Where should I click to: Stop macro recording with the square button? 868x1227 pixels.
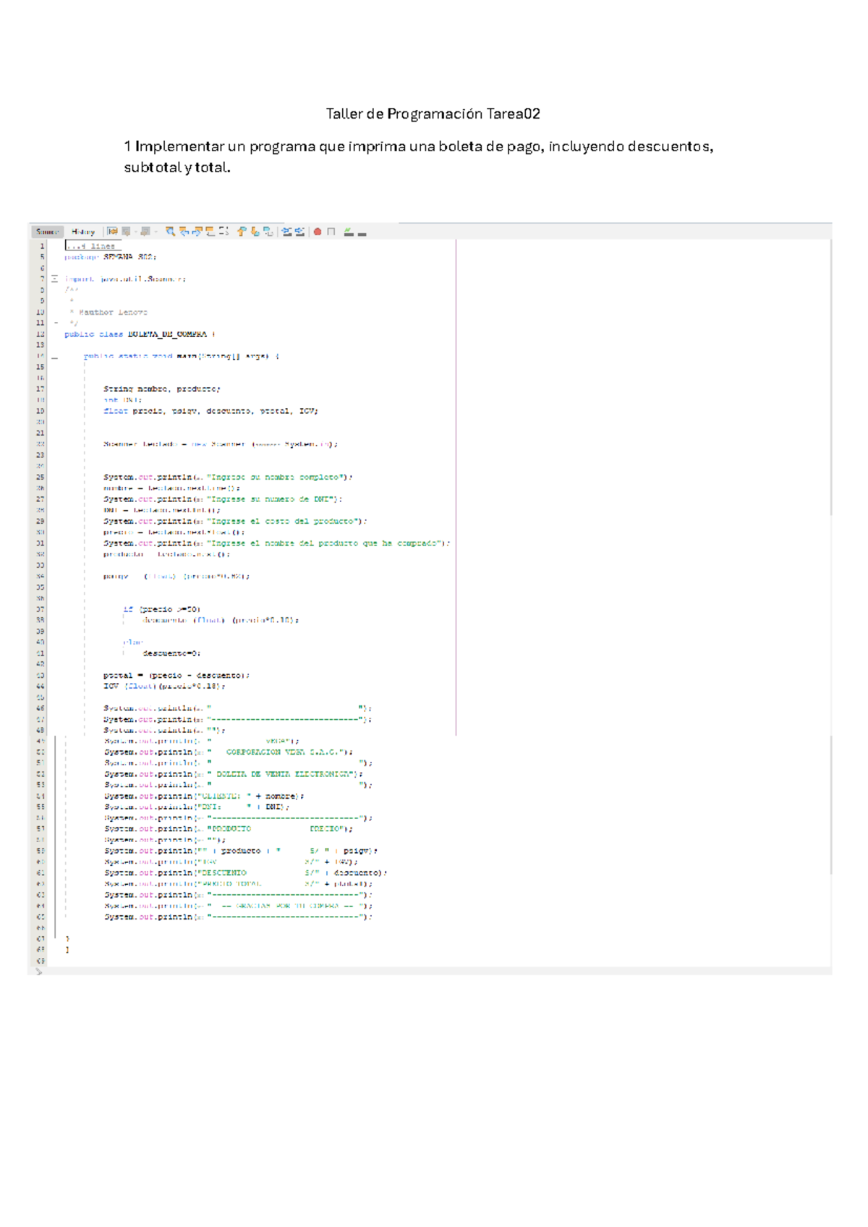click(331, 232)
